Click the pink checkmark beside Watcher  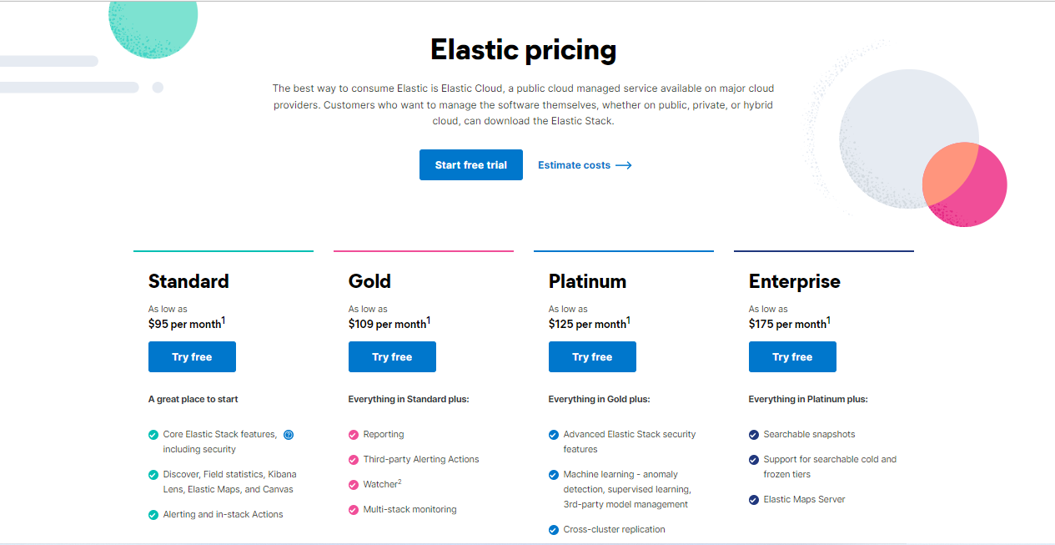click(354, 485)
